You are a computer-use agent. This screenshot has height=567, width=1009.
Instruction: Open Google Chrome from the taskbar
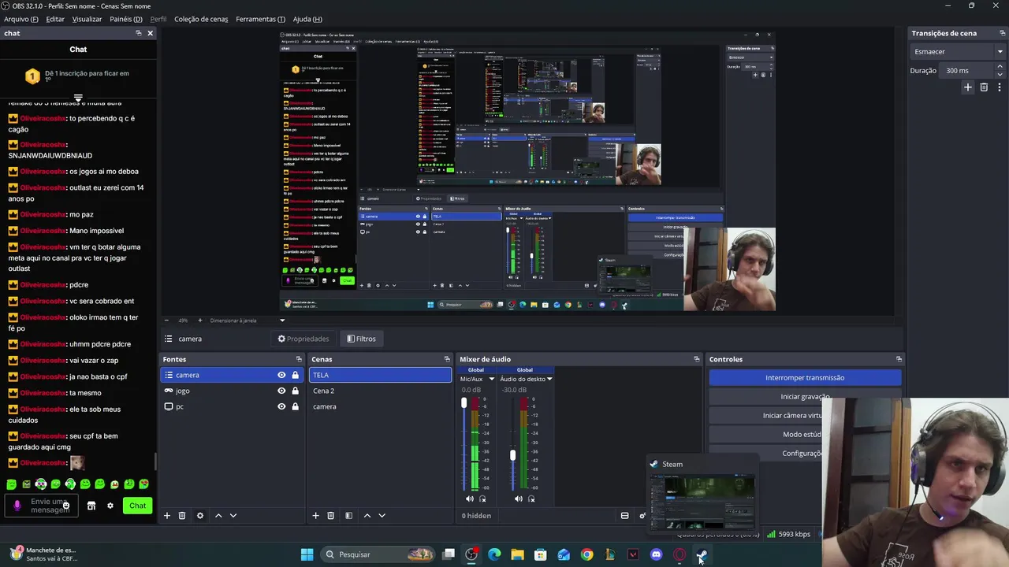pos(586,554)
